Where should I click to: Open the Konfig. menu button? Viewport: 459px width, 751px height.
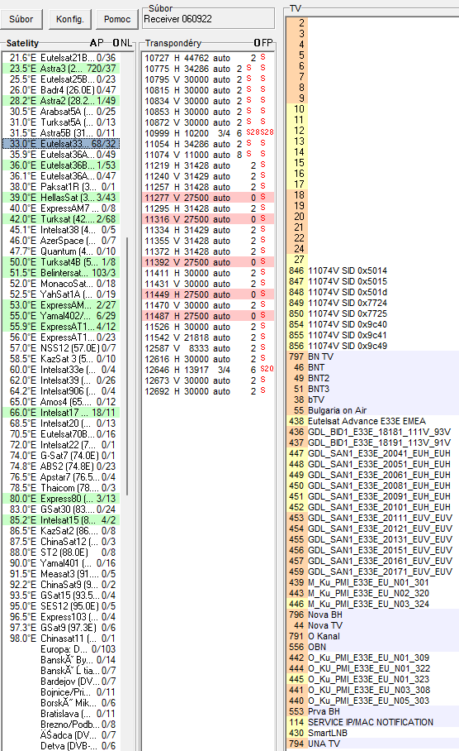(x=70, y=19)
